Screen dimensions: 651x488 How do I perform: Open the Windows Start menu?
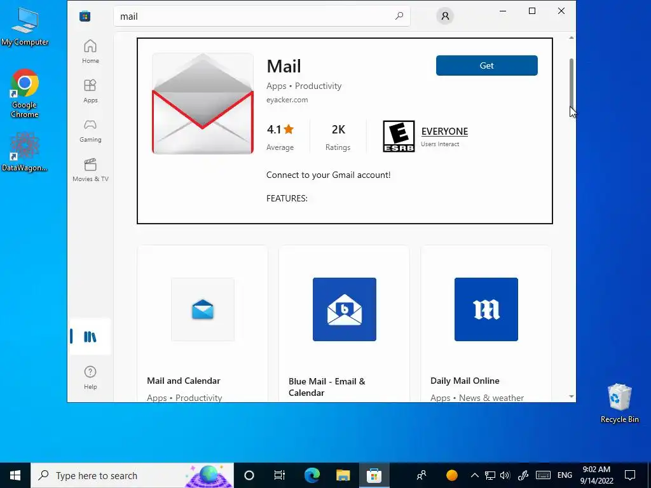coord(15,475)
